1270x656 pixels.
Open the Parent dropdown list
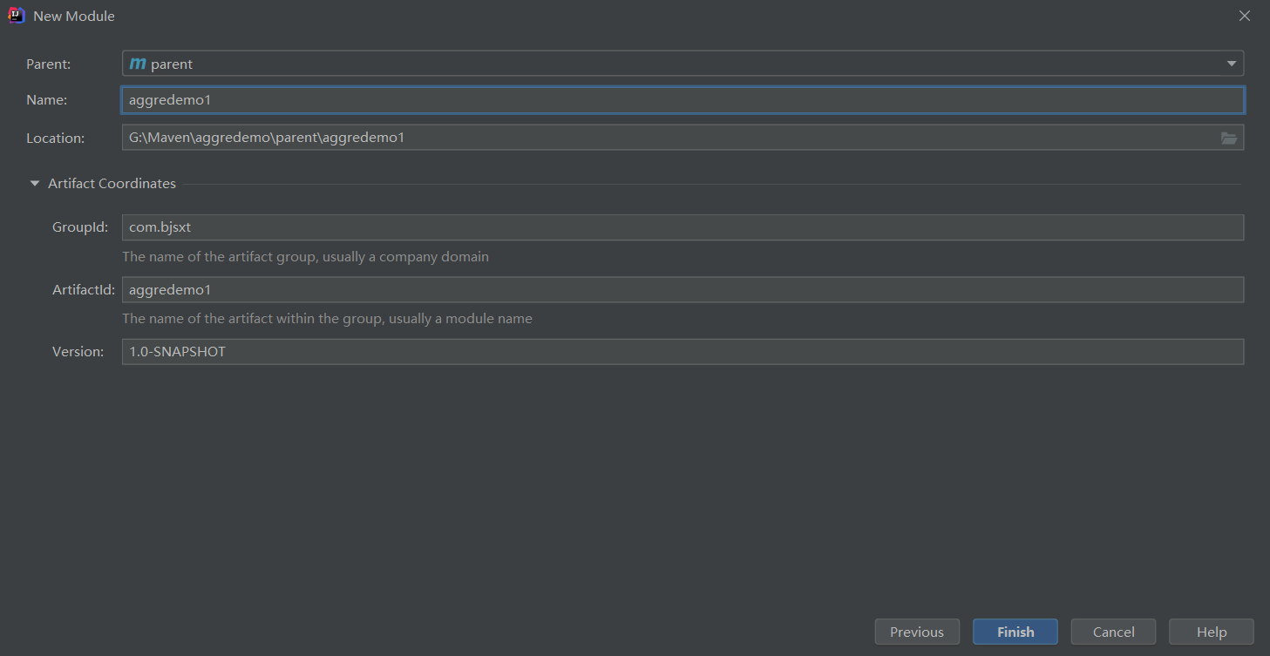(x=1232, y=64)
